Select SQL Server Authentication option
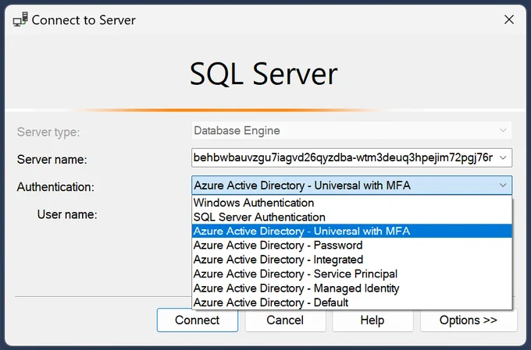This screenshot has height=350, width=531. tap(352, 217)
